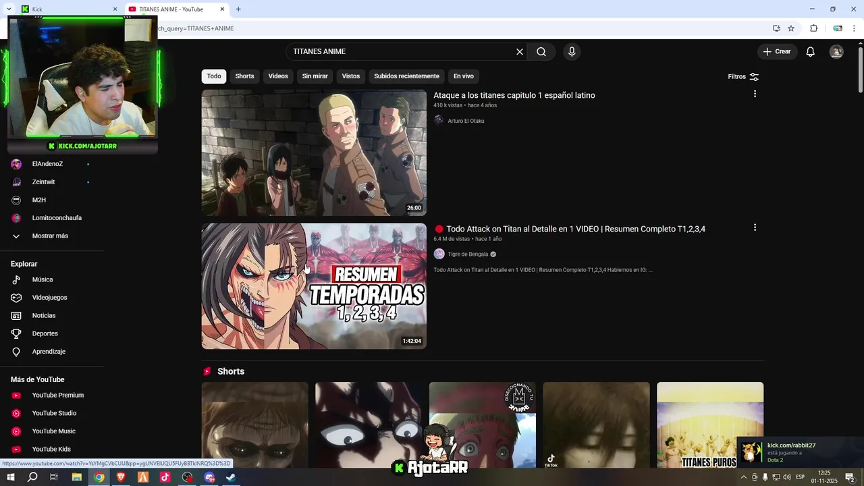Open the Ataque a los titanes capitulo 1 thumbnail
Viewport: 864px width, 486px height.
point(314,153)
